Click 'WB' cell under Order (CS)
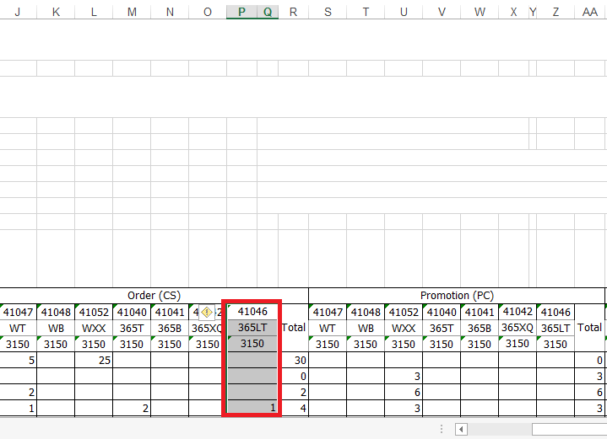The height and width of the screenshot is (439, 607). pyautogui.click(x=56, y=328)
